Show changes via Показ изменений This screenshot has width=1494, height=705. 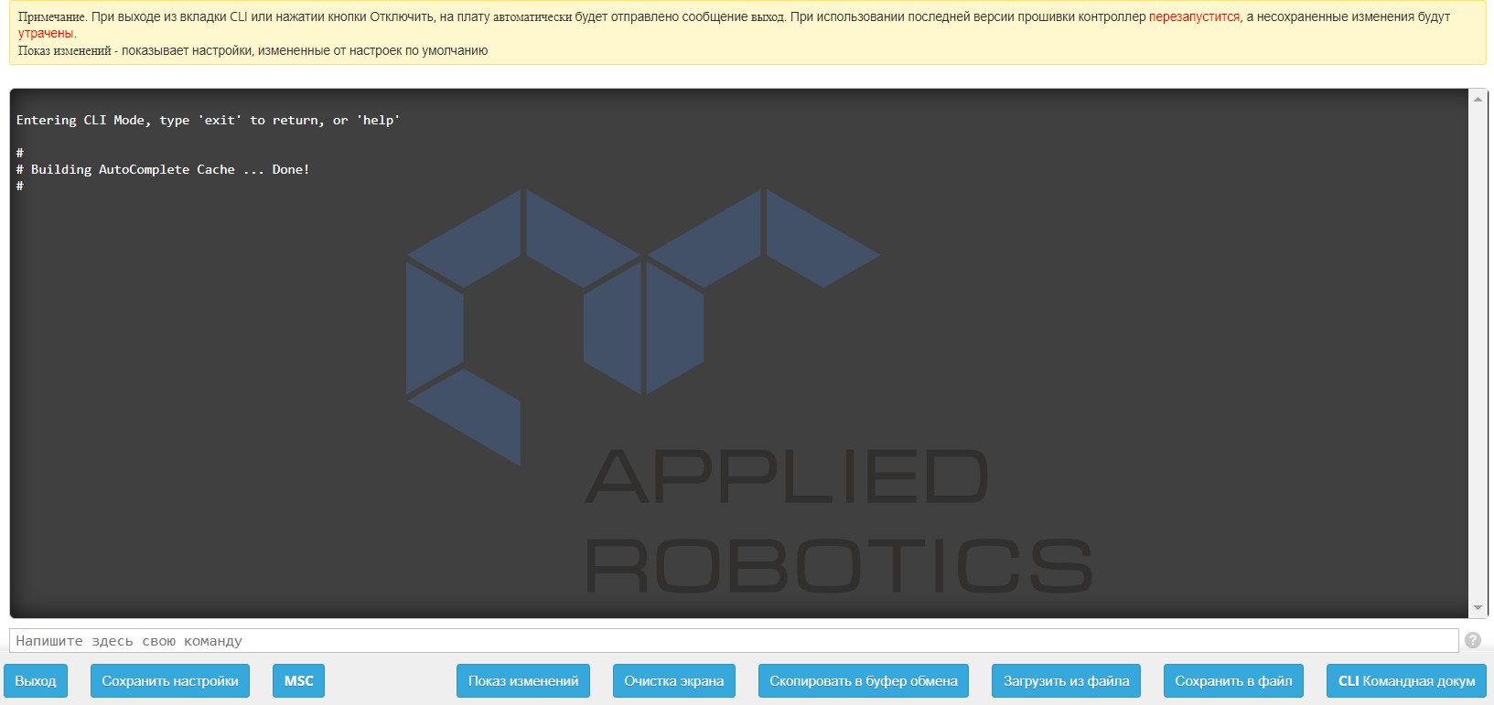(x=523, y=681)
